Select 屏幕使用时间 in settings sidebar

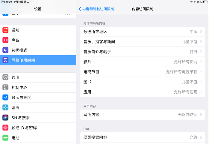click(x=38, y=60)
